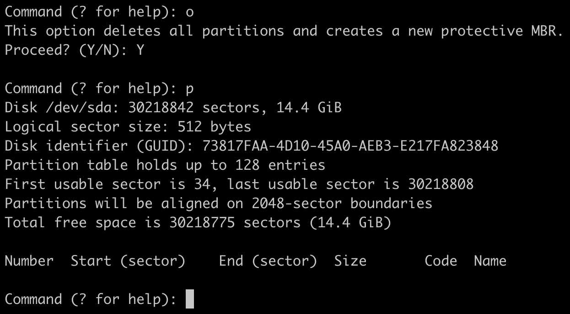Screen dimensions: 570x314
Task: Click the blinking cursor at the last prompt
Action: tap(190, 299)
